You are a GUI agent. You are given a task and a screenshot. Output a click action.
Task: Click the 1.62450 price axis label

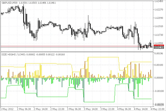coord(159,1)
